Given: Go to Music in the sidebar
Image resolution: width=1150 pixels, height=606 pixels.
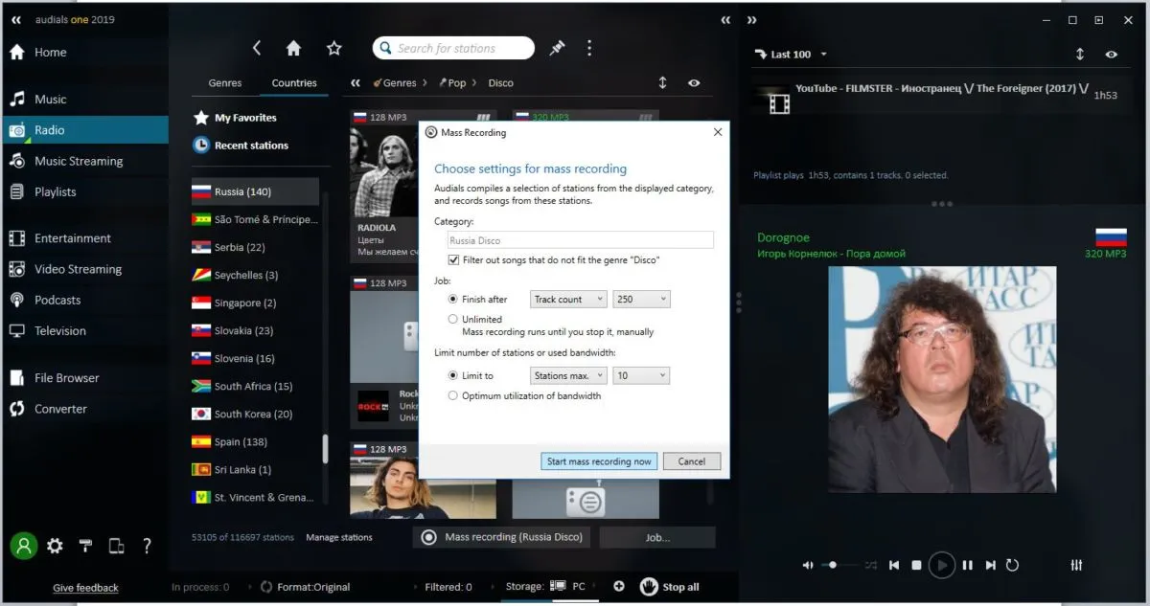Looking at the screenshot, I should [x=50, y=99].
